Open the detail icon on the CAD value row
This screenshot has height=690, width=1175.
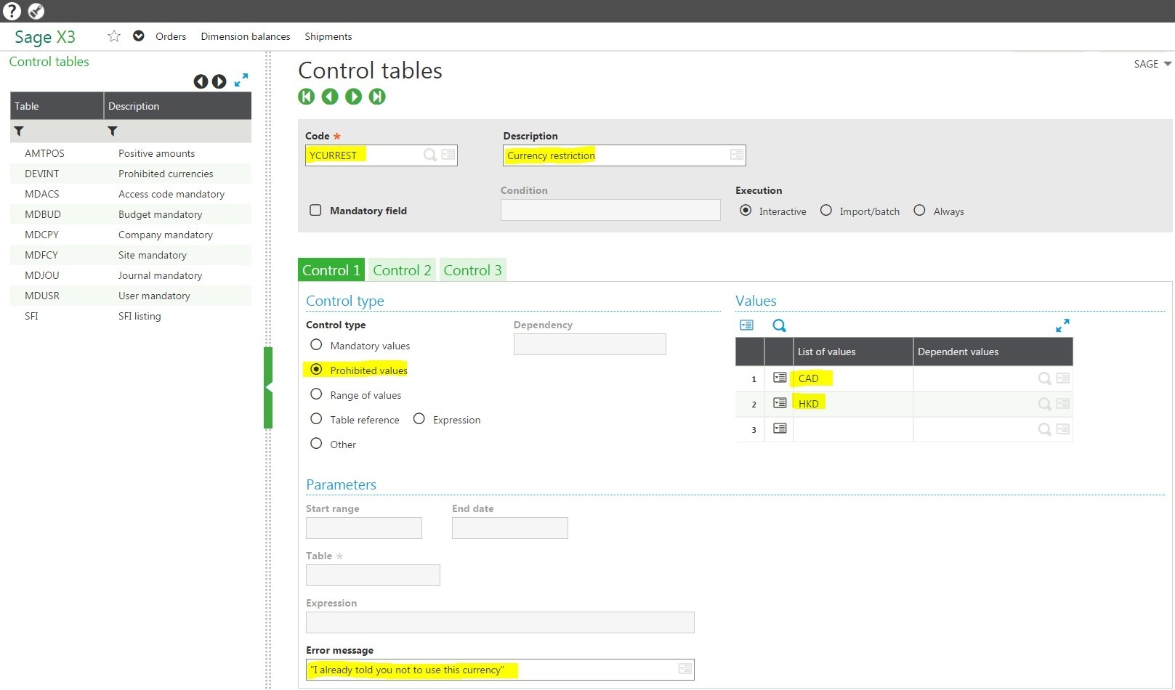point(779,378)
